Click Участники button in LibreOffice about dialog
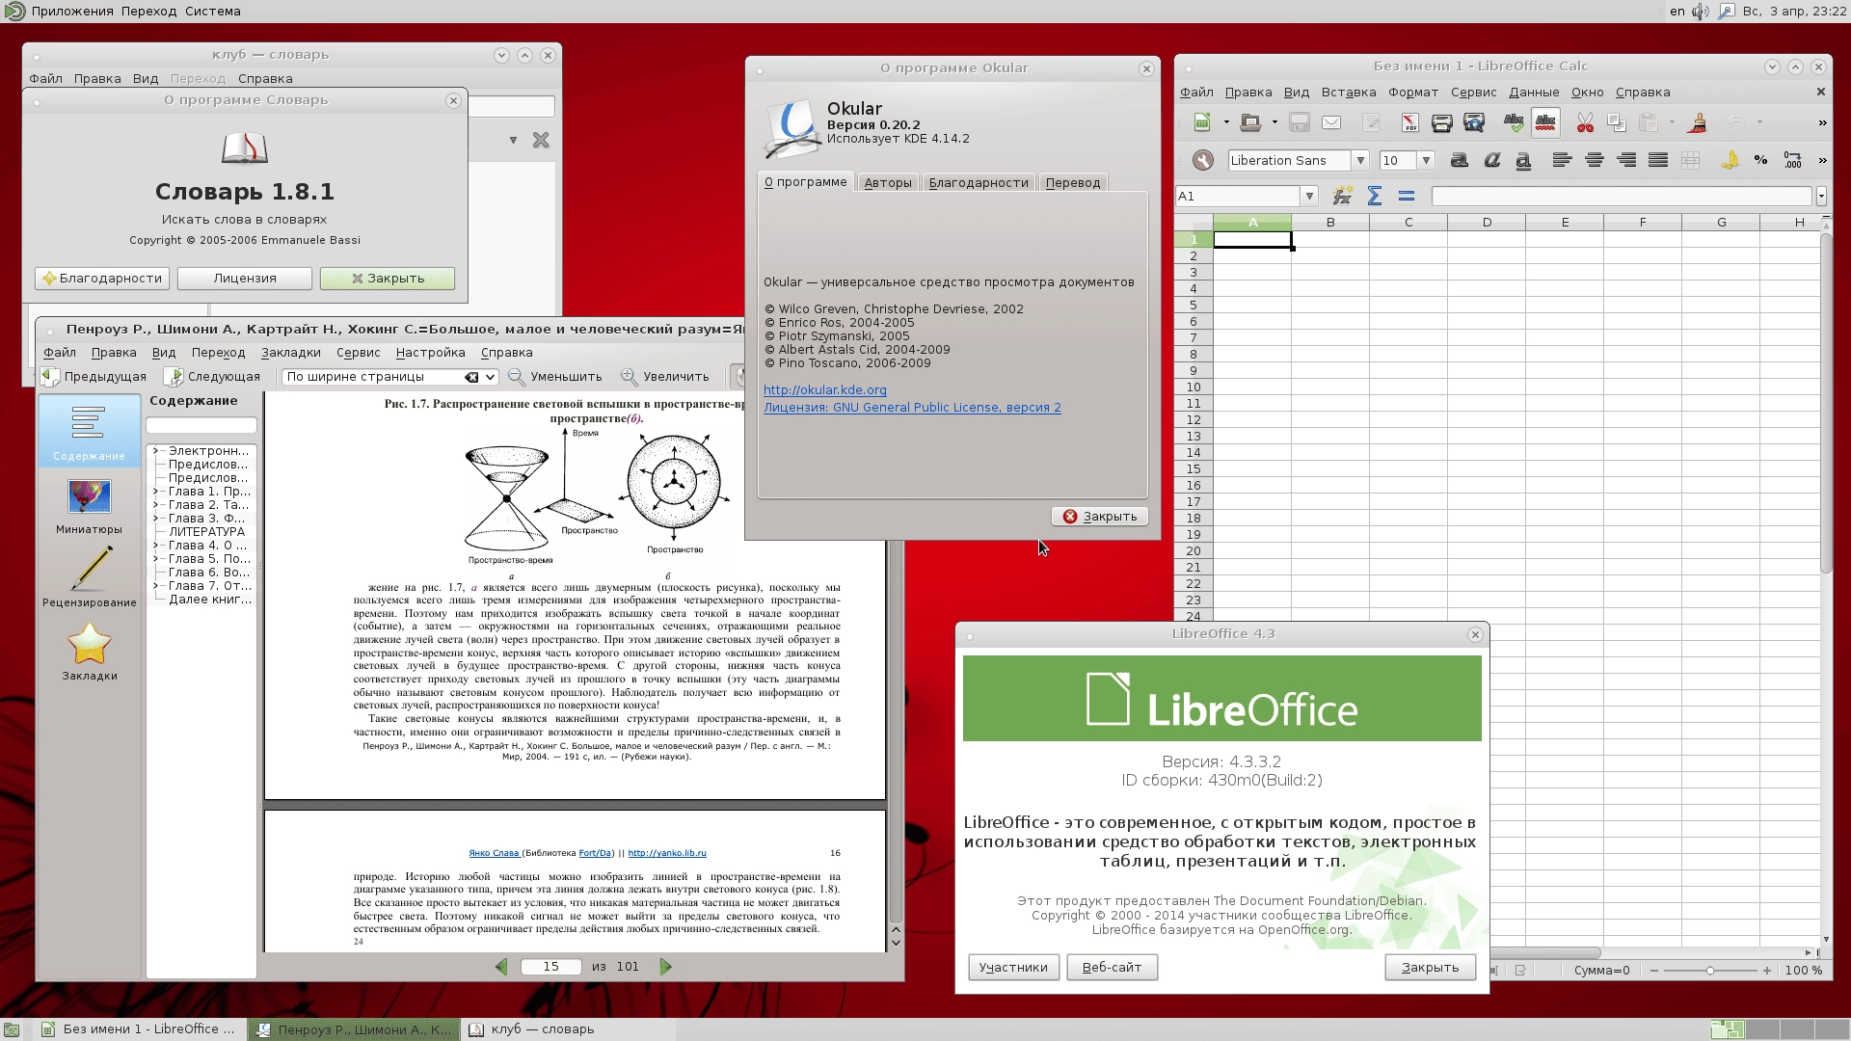Image resolution: width=1851 pixels, height=1041 pixels. click(1013, 968)
